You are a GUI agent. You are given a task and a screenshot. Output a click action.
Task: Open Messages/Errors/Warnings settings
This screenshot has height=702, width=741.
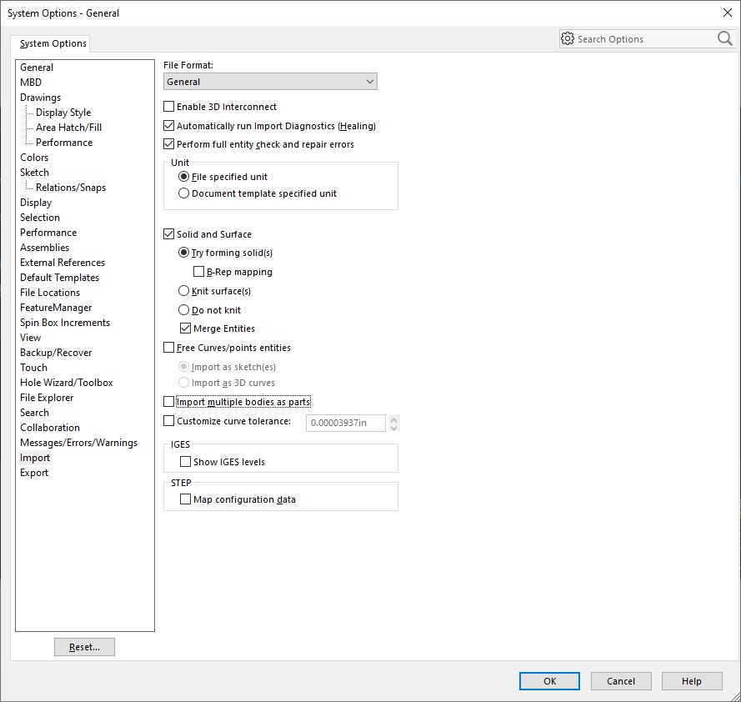pos(78,443)
